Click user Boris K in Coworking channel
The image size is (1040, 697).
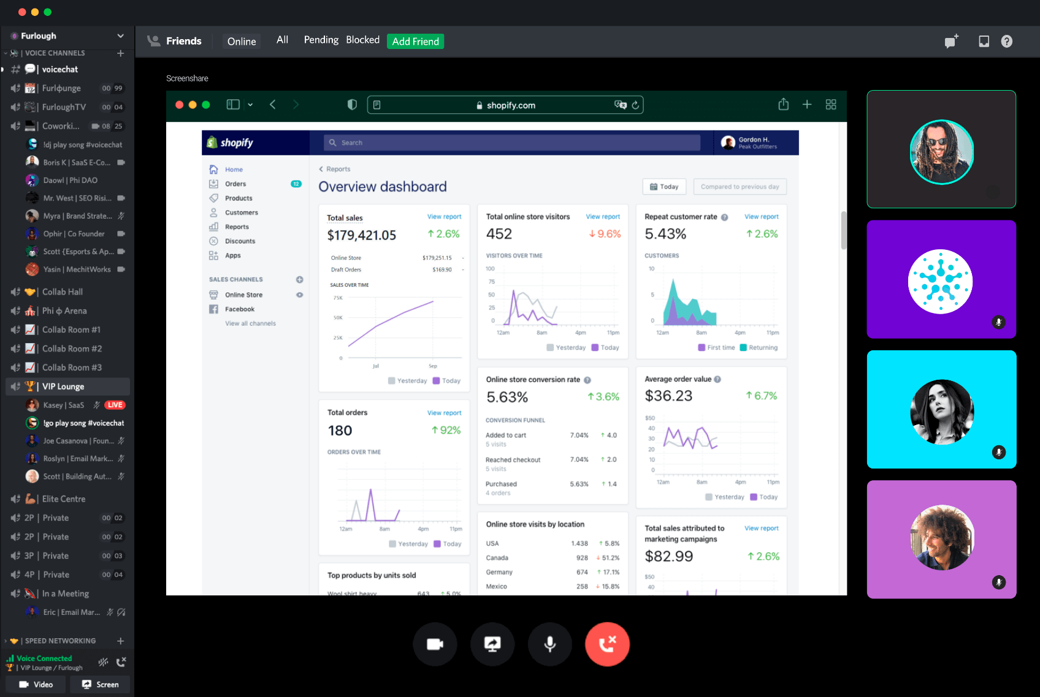(76, 162)
